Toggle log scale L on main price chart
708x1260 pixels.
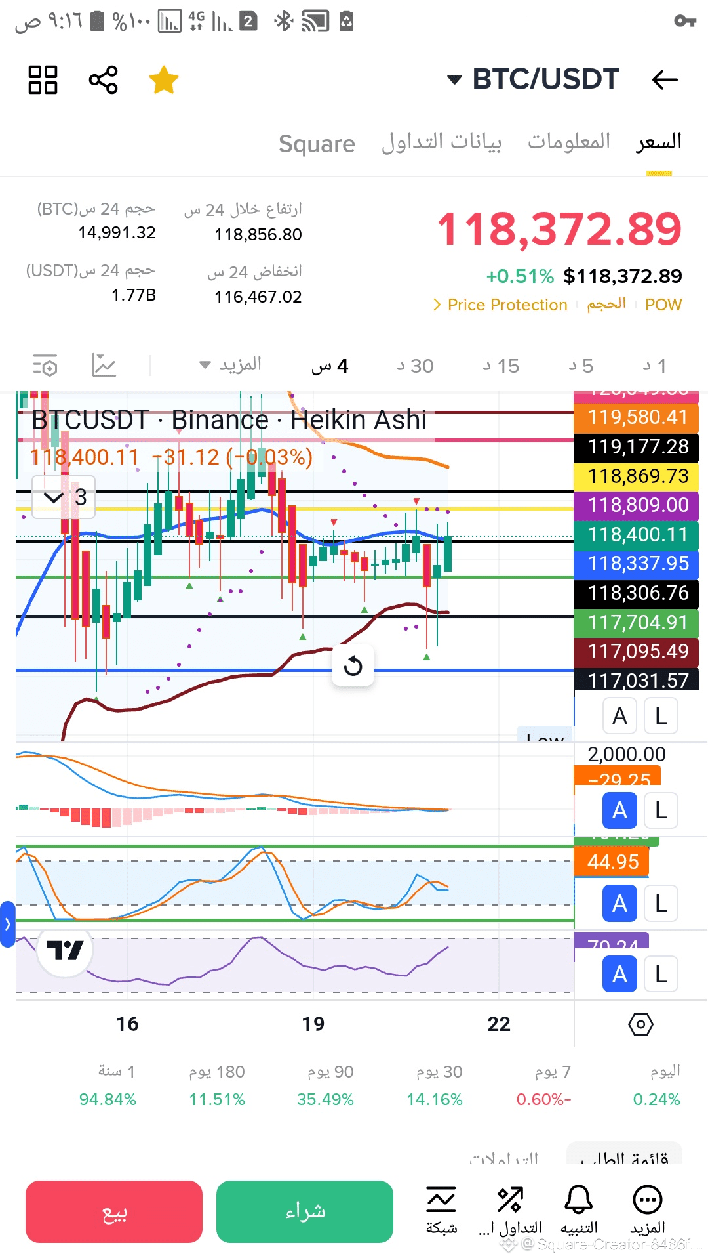[661, 716]
